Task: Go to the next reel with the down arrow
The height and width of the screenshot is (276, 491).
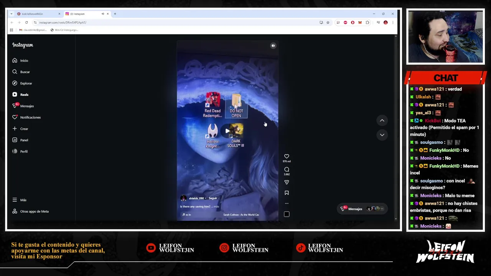Action: pos(382,135)
